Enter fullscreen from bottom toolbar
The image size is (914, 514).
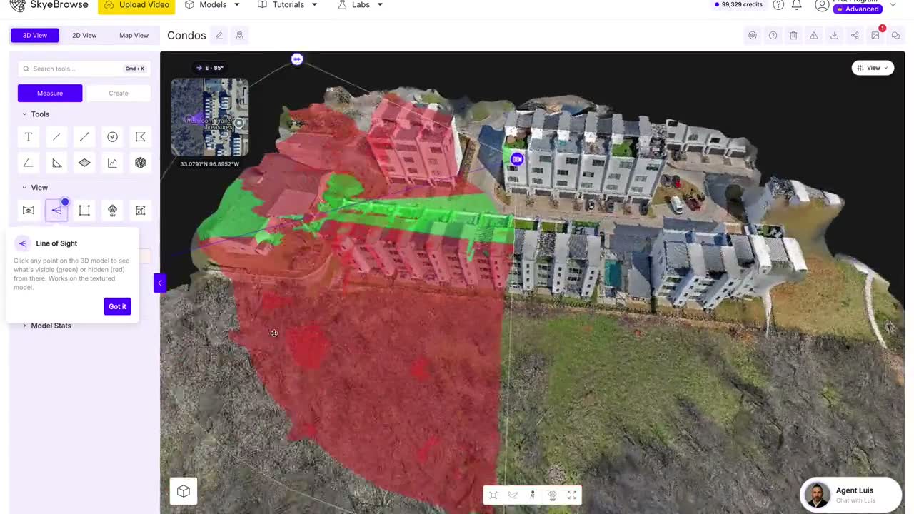(572, 495)
